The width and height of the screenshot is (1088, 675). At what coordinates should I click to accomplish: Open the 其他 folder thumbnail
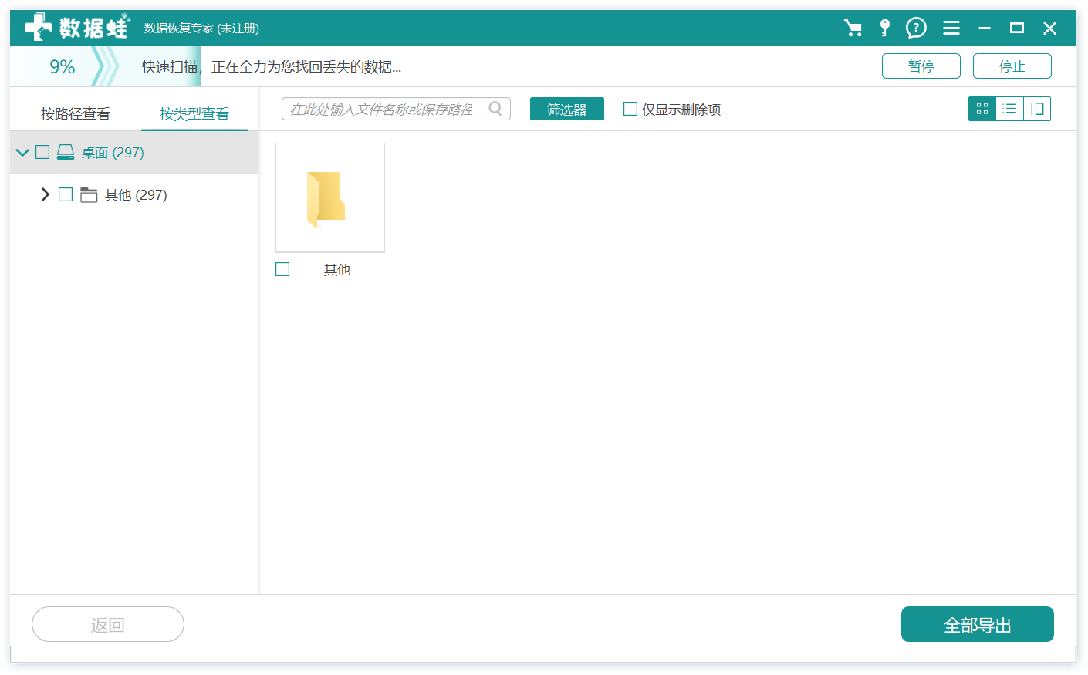click(x=330, y=197)
